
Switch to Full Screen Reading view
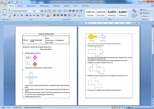tap(117, 107)
